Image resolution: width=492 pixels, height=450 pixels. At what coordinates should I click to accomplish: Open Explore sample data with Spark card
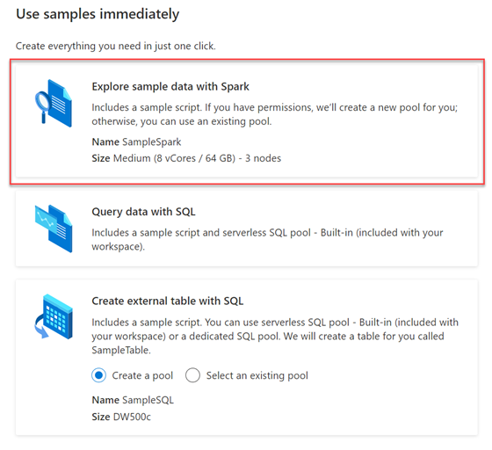[x=247, y=121]
